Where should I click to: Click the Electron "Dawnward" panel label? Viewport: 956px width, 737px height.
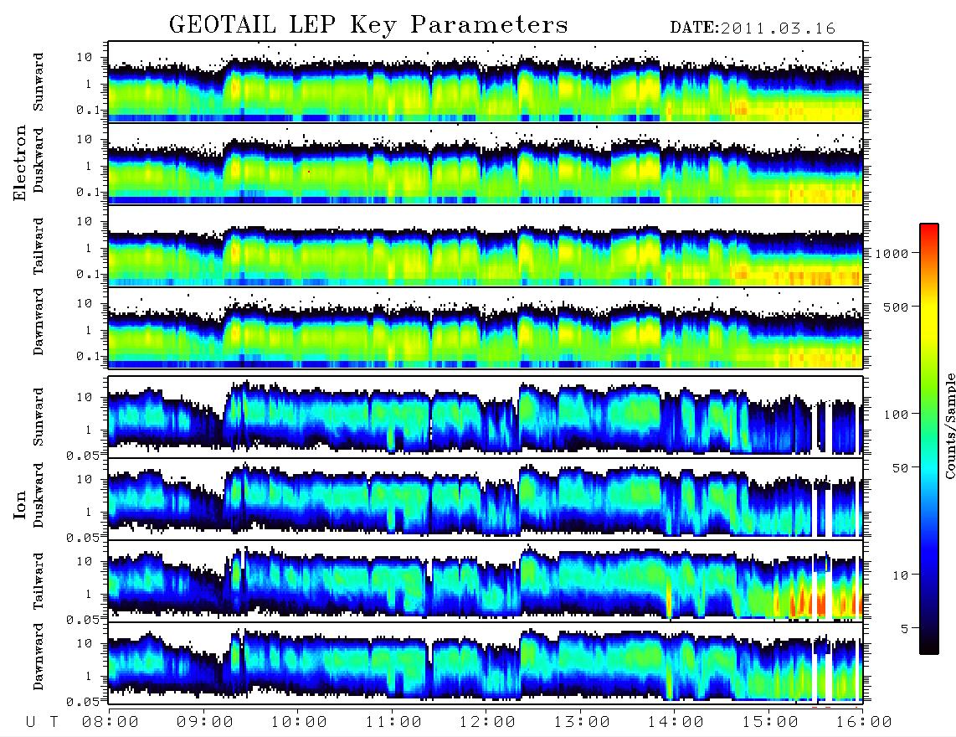click(39, 322)
